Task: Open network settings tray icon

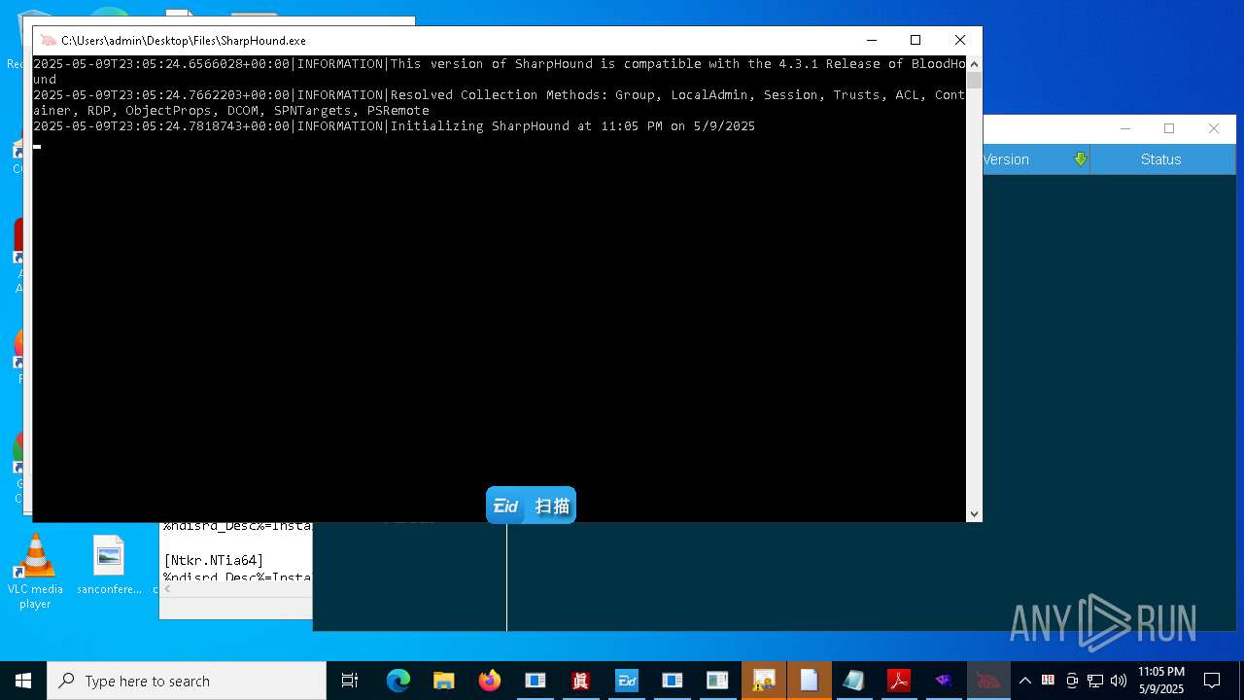Action: (x=1095, y=681)
